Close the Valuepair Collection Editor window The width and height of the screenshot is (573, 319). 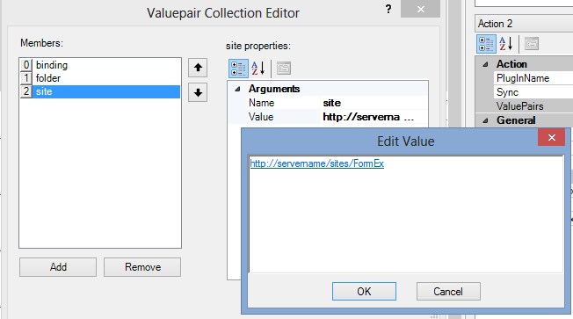click(x=421, y=9)
